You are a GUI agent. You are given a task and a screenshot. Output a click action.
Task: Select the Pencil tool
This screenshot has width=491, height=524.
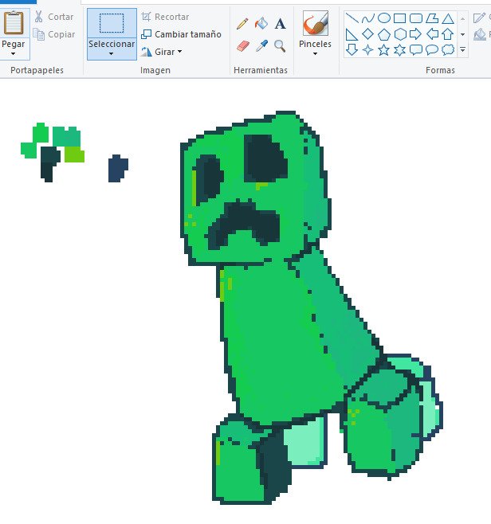tap(242, 24)
